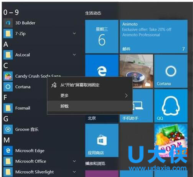Click the letter M group header
The height and width of the screenshot is (177, 193).
pyautogui.click(x=7, y=140)
